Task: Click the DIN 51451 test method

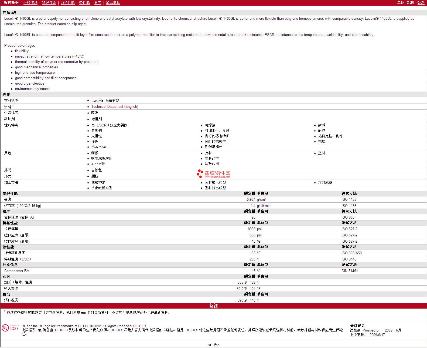Action: pyautogui.click(x=350, y=271)
